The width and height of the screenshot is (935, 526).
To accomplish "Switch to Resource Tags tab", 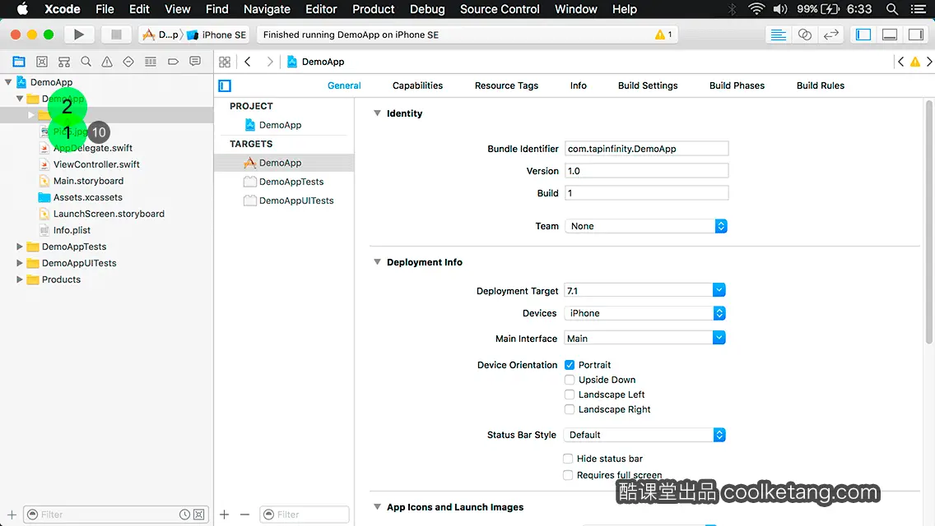I will point(506,85).
